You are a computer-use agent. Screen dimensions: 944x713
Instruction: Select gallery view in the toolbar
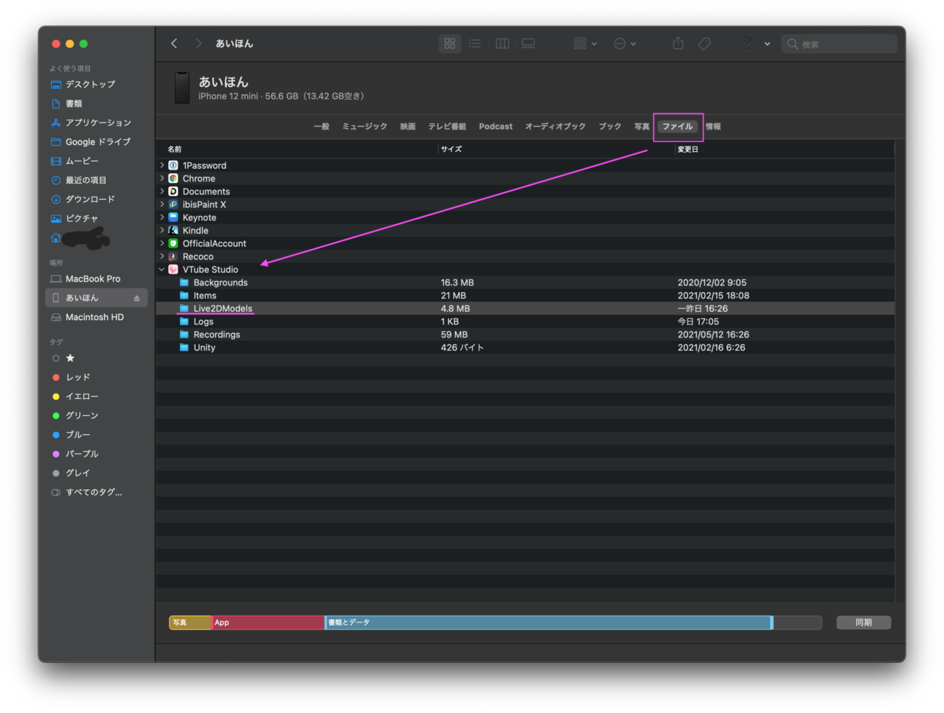click(528, 44)
